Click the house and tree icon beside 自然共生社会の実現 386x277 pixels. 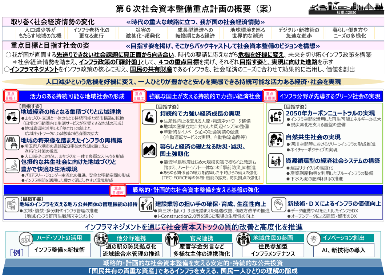(276, 139)
